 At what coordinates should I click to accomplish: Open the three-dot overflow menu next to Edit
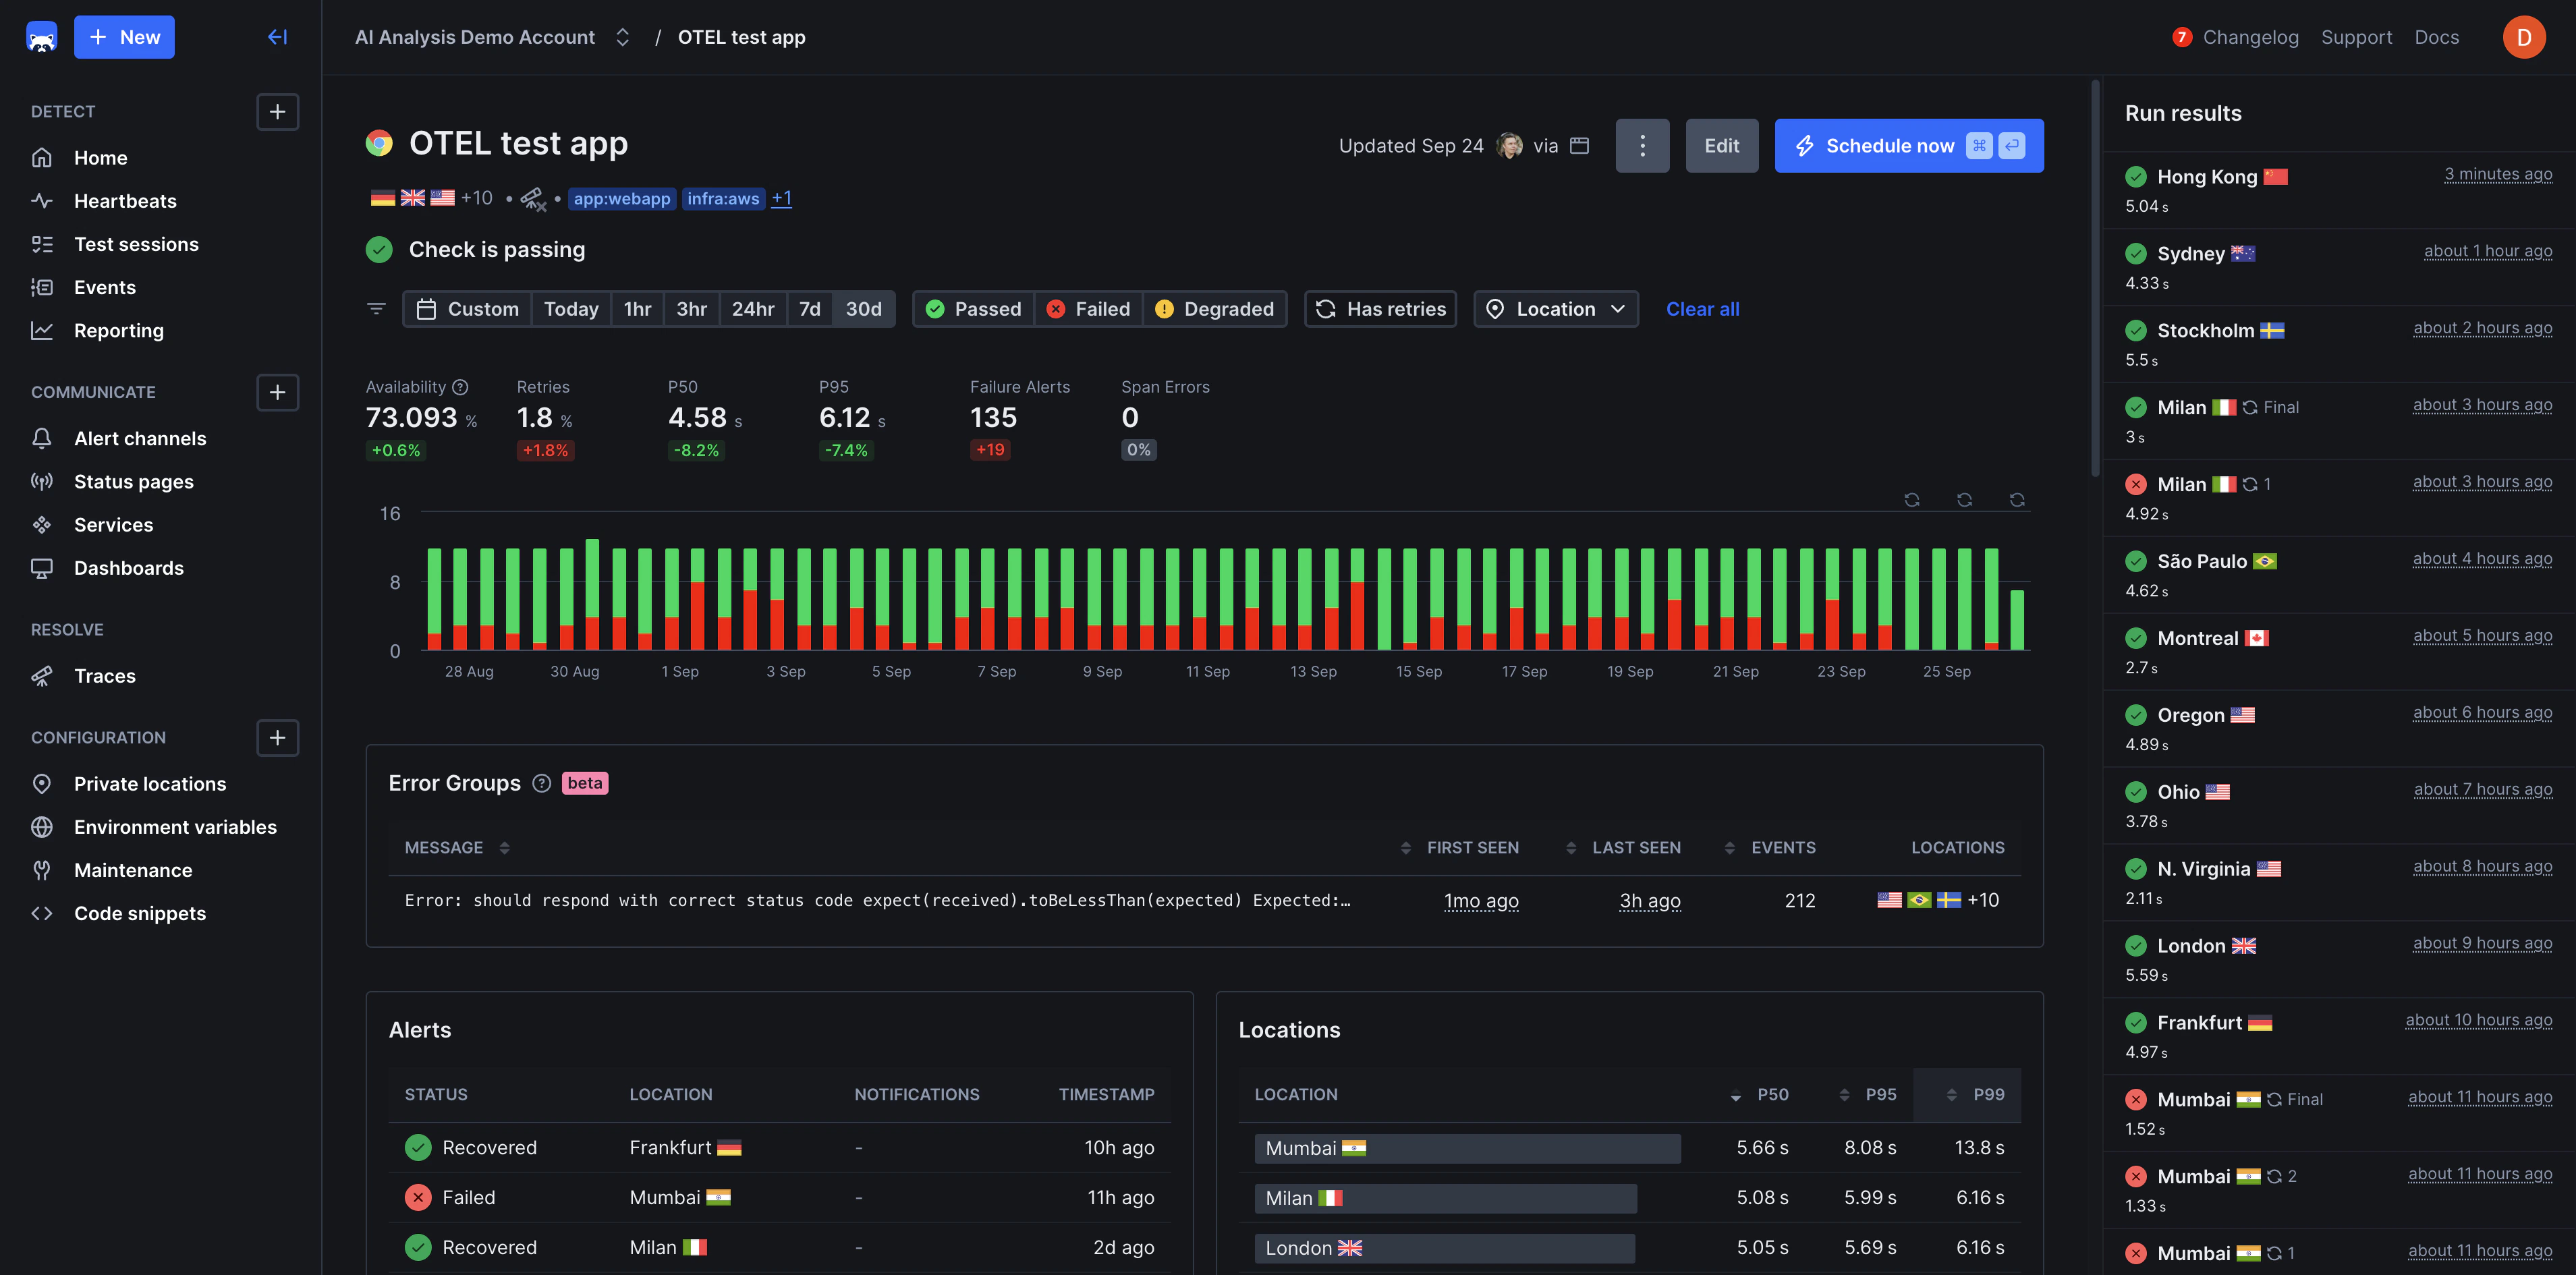tap(1643, 145)
